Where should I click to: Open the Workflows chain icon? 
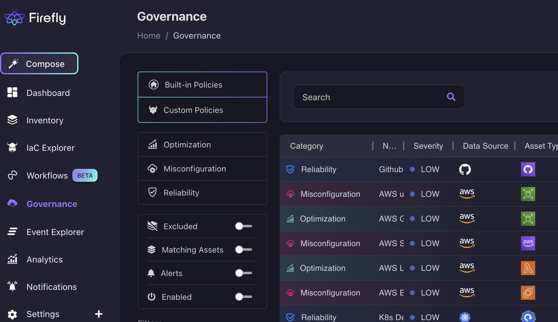click(x=12, y=175)
